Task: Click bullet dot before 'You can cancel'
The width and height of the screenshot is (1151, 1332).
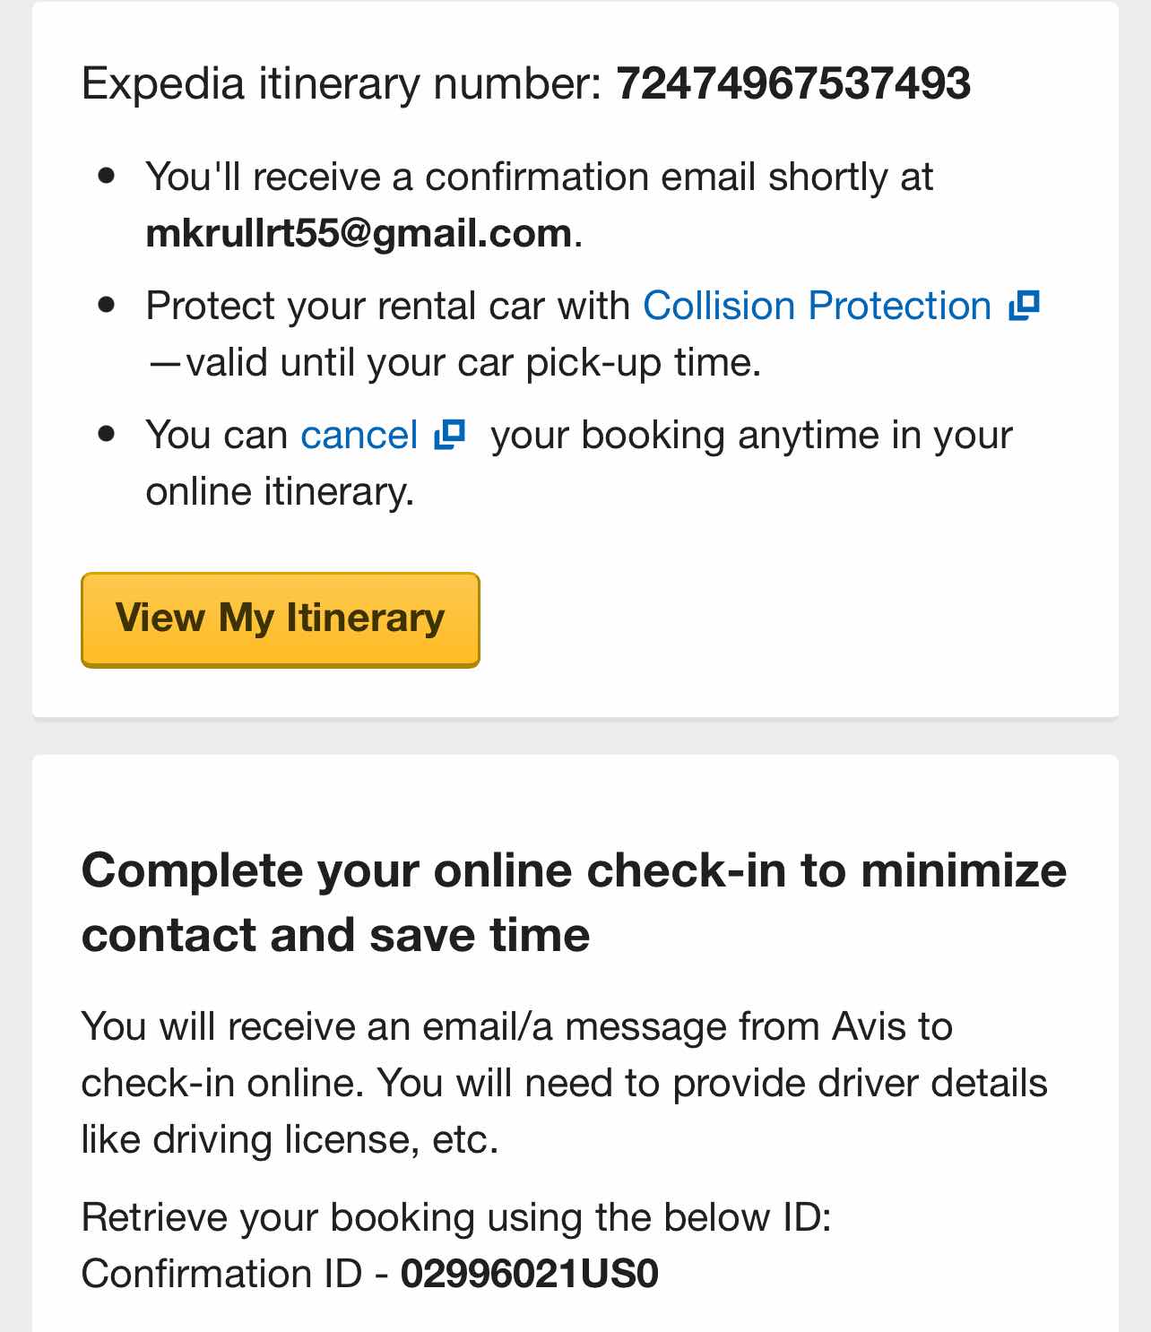Action: 107,434
